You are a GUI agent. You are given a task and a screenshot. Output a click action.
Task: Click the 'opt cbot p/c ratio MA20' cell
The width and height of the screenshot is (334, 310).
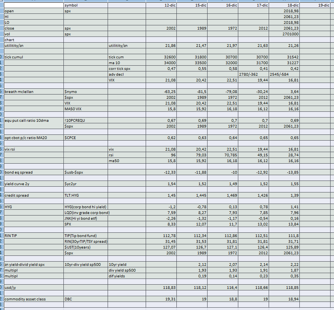34,138
